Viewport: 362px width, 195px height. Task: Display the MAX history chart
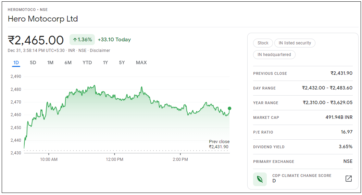point(141,62)
